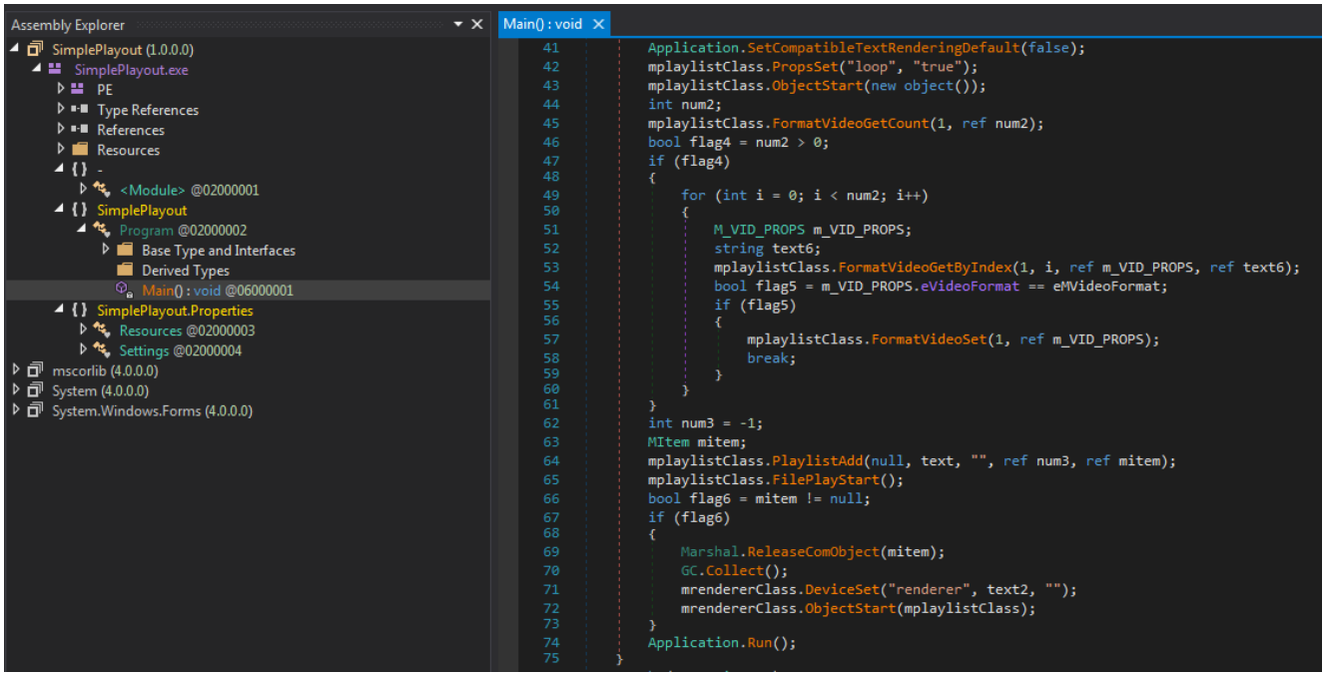Click the SimplePlayout.exe module icon
This screenshot has width=1325, height=675.
pyautogui.click(x=55, y=70)
